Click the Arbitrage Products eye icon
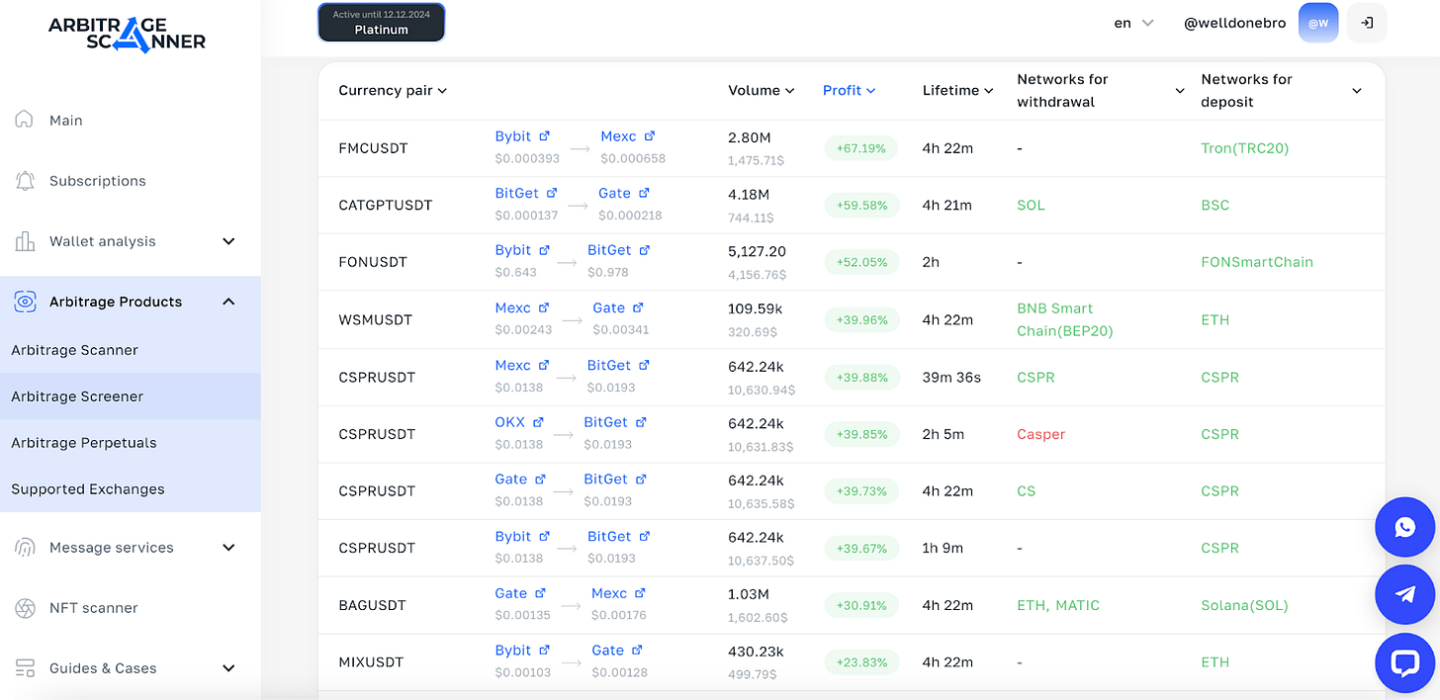Image resolution: width=1440 pixels, height=700 pixels. click(25, 302)
